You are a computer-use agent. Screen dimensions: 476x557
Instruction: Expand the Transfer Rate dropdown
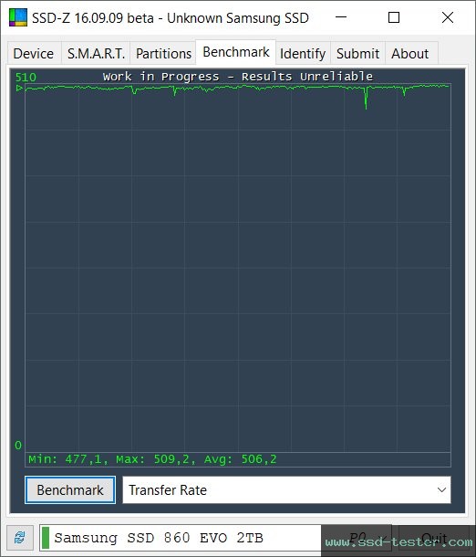point(286,490)
